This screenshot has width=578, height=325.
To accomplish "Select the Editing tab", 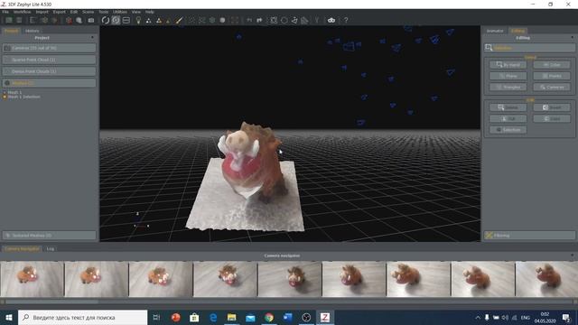I will pos(517,31).
